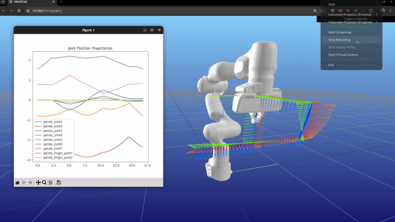This screenshot has width=395, height=222.
Task: Open browser tab search dropdown arrow
Action: tap(3, 2)
